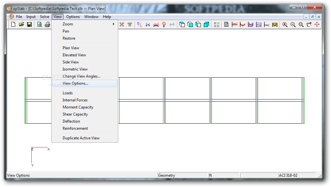
Task: Show Moment Capacity from View menu
Action: click(x=85, y=107)
